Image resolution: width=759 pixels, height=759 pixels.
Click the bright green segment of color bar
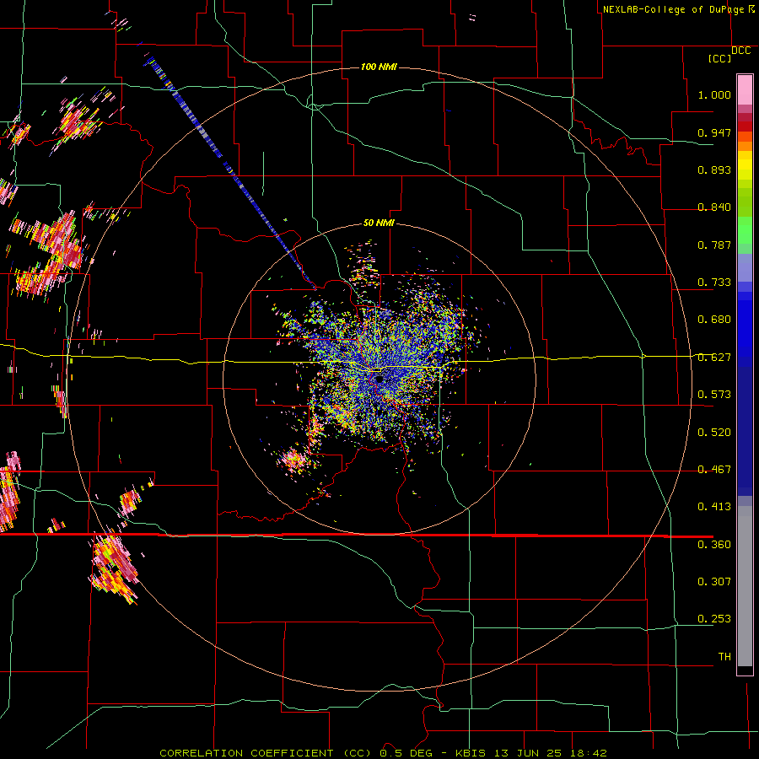(x=745, y=230)
